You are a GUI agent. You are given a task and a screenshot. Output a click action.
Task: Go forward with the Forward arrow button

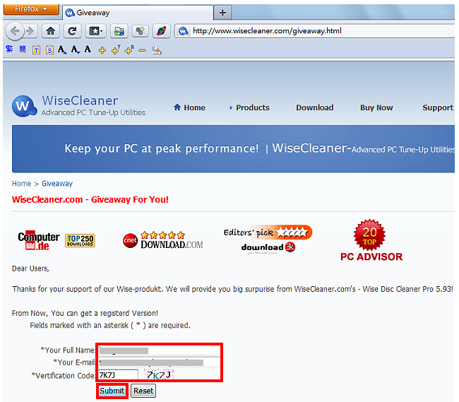click(x=30, y=31)
